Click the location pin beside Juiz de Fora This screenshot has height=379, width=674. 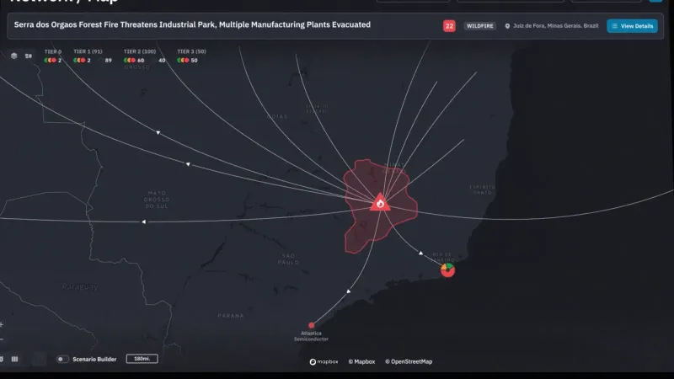coord(508,26)
